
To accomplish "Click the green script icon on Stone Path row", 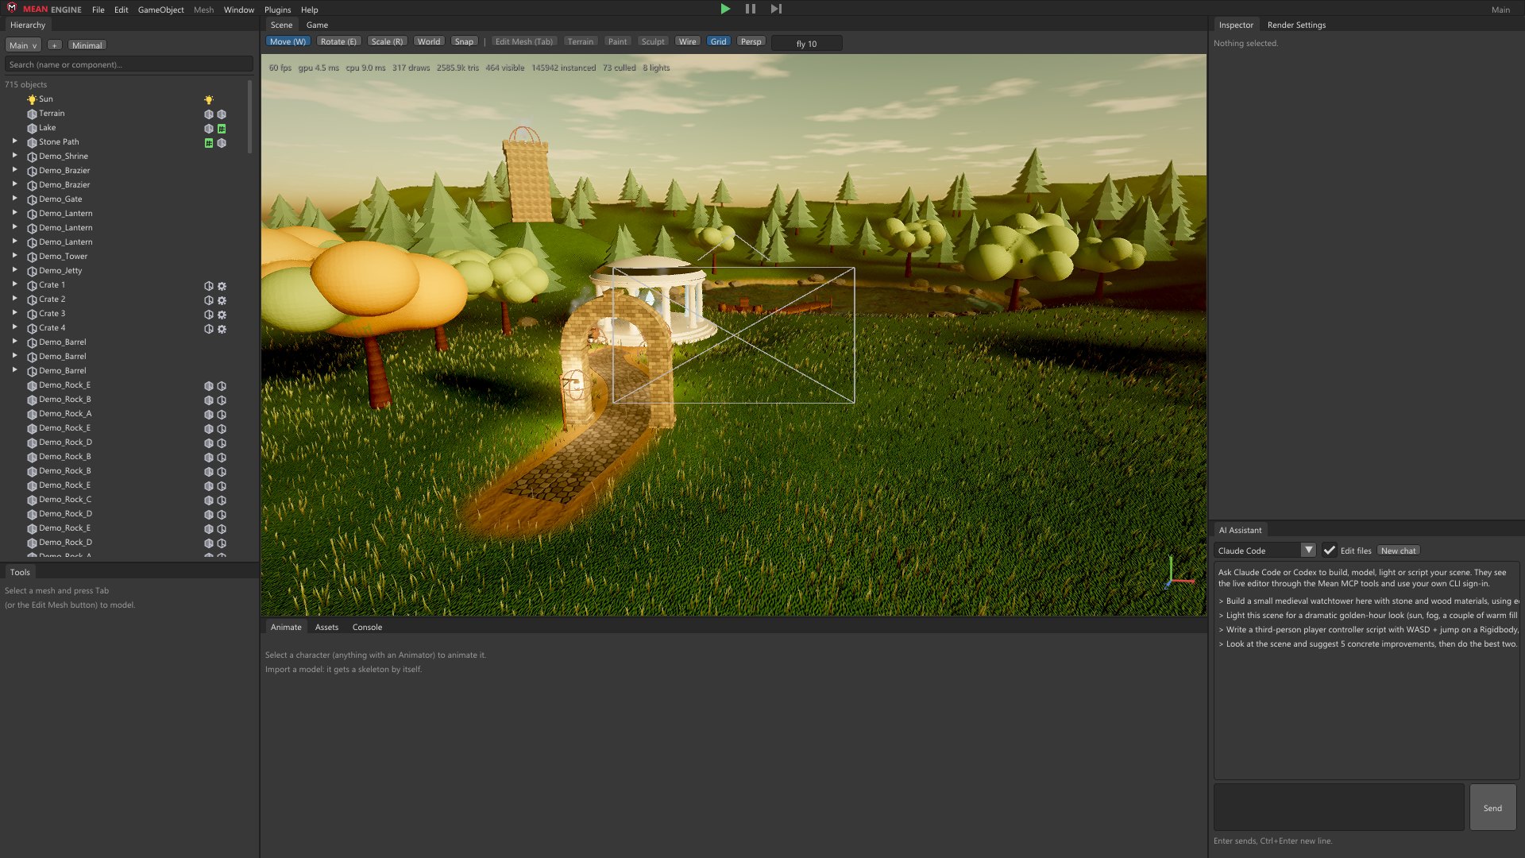I will 209,142.
